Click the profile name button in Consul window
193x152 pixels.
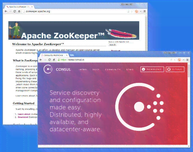pyautogui.click(x=170, y=53)
